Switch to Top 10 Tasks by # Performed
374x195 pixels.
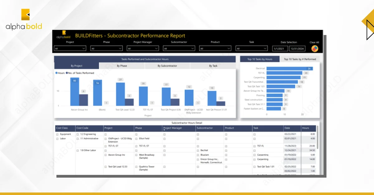point(300,59)
